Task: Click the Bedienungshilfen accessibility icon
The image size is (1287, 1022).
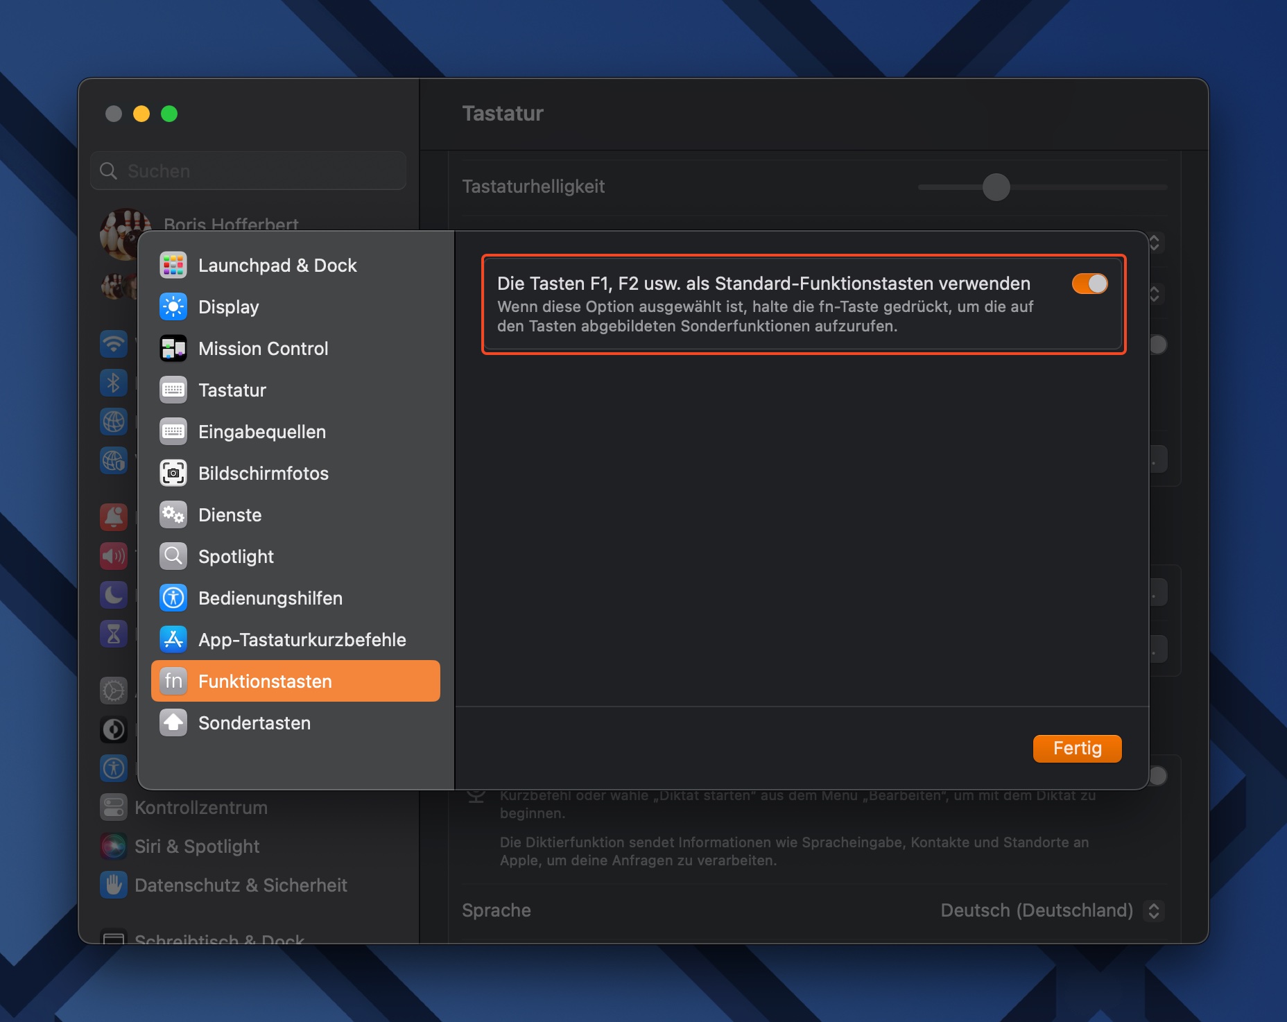Action: (x=173, y=598)
